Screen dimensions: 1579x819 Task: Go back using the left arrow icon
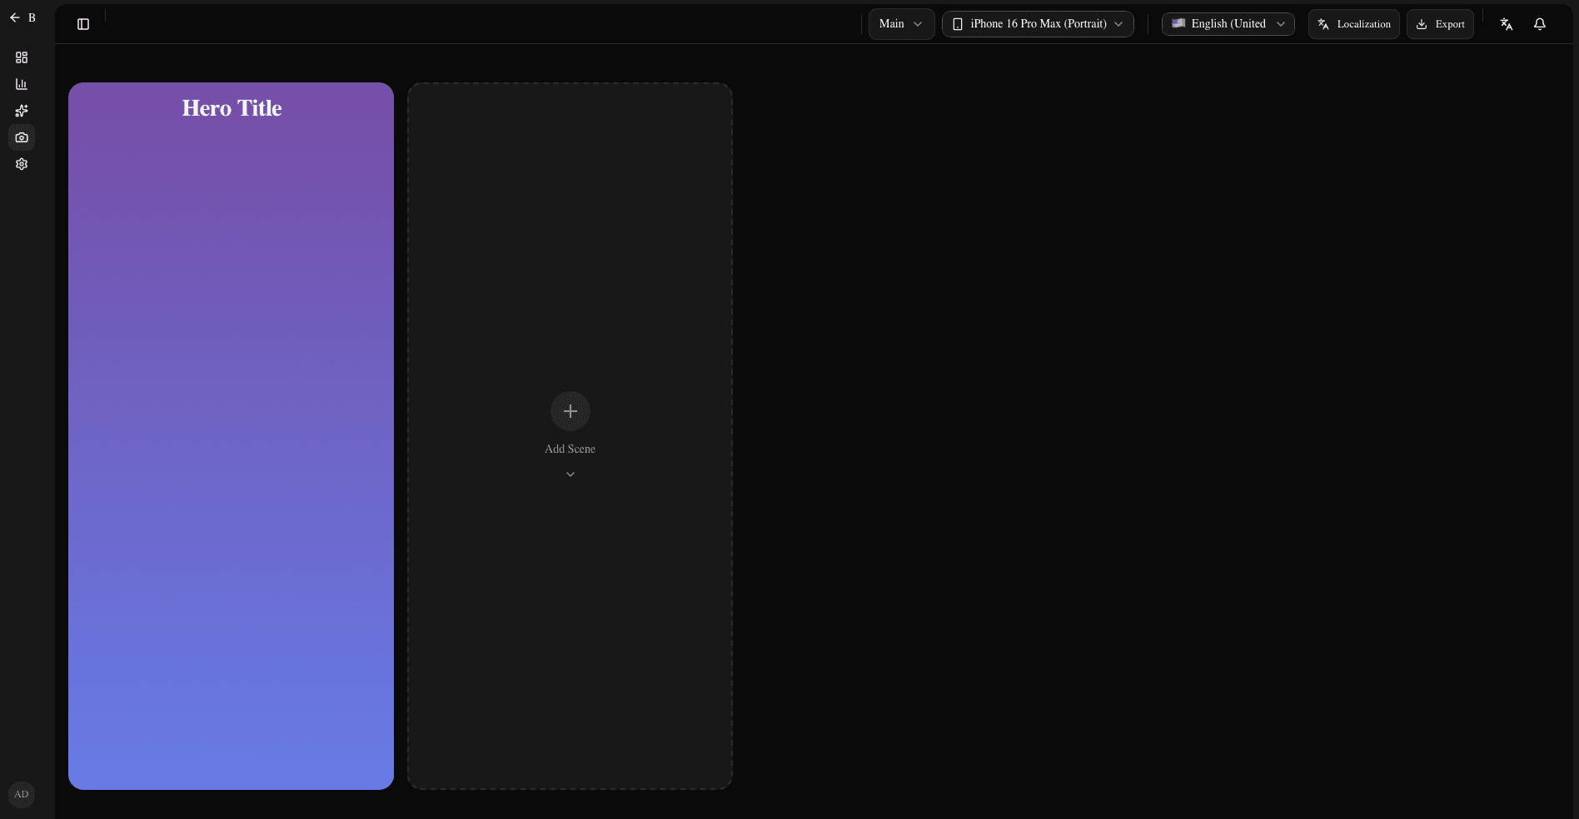tap(15, 17)
